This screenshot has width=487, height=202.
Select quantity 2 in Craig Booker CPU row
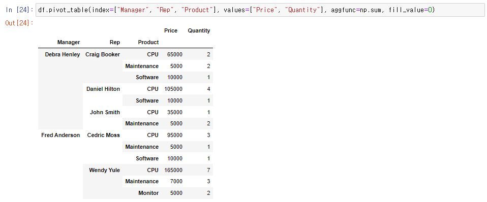208,54
